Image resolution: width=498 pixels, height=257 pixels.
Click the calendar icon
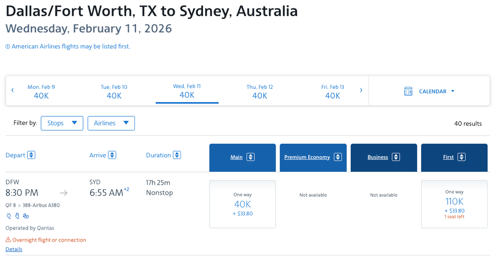tap(408, 91)
